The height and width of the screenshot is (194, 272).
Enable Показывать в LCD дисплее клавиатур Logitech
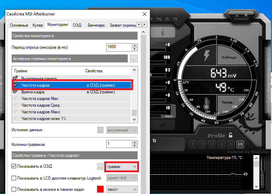coord(14,178)
